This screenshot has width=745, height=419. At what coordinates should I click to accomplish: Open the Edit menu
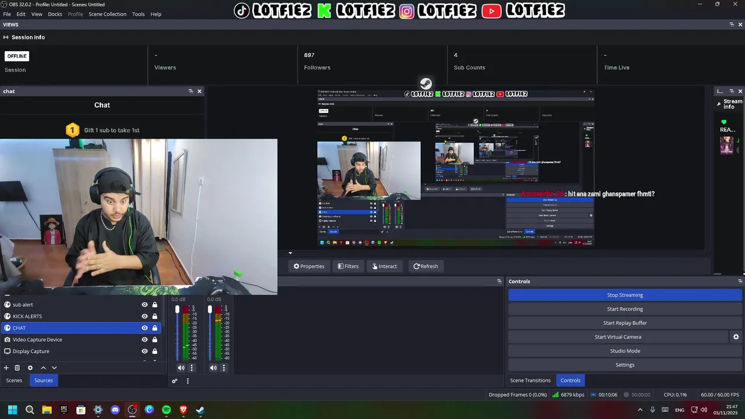coord(21,14)
